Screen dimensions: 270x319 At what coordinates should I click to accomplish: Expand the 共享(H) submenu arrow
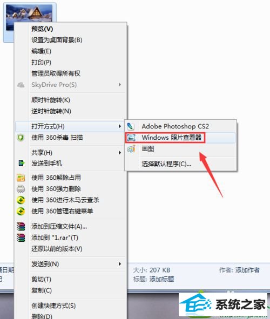click(120, 153)
